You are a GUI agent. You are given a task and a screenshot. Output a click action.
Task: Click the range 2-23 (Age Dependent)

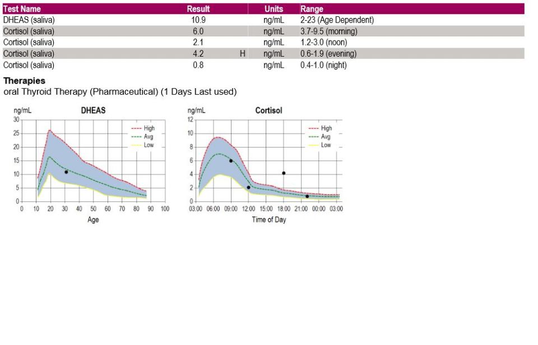(x=337, y=20)
